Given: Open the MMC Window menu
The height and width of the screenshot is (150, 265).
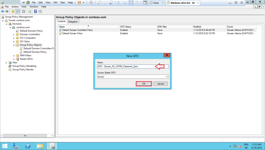Looking at the screenshot, I should tap(34, 6).
